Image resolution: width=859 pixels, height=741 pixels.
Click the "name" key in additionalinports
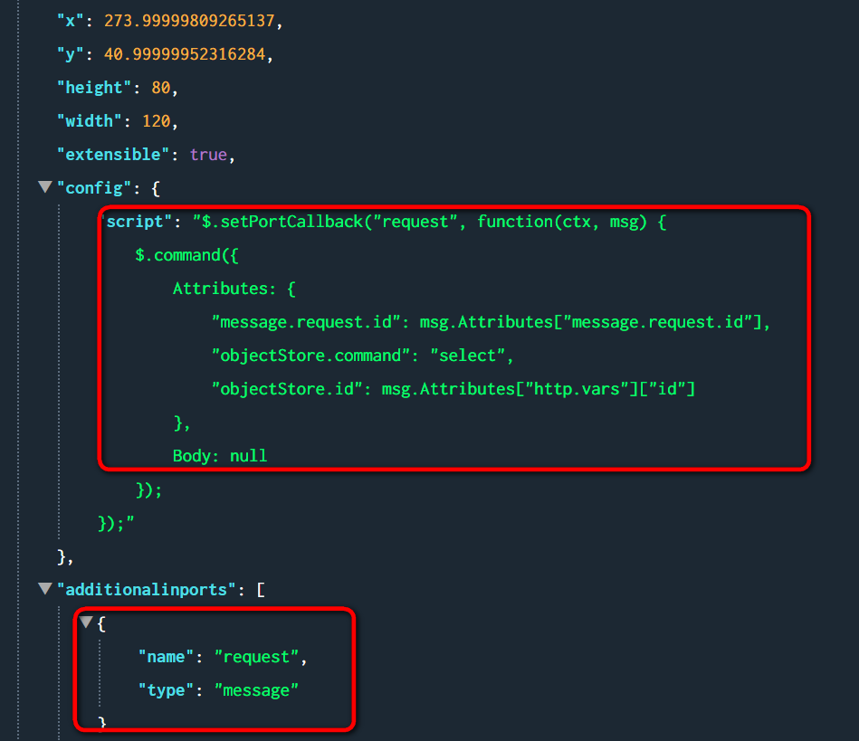pyautogui.click(x=166, y=657)
